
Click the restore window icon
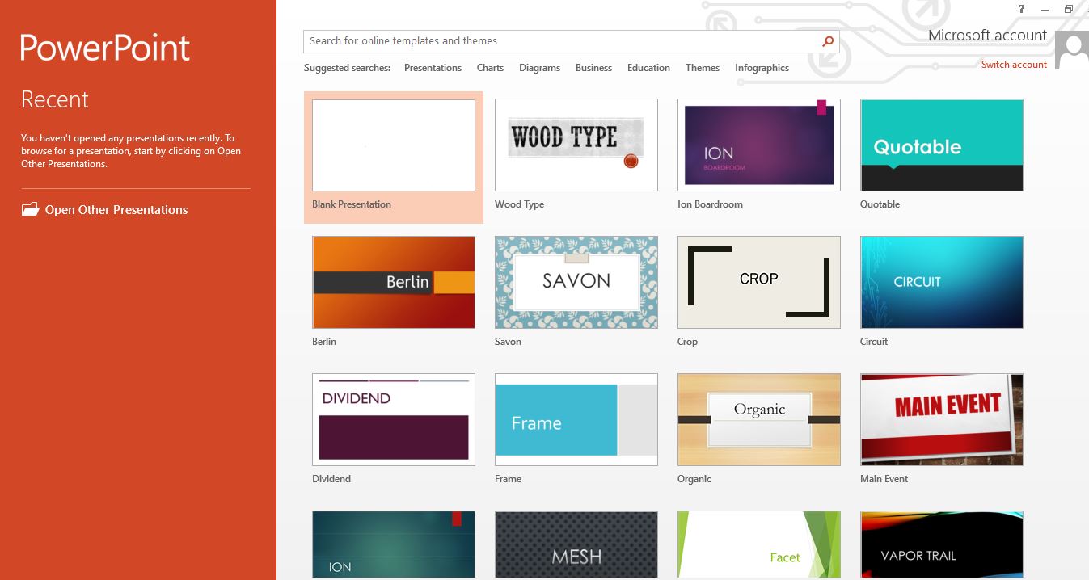pyautogui.click(x=1068, y=9)
